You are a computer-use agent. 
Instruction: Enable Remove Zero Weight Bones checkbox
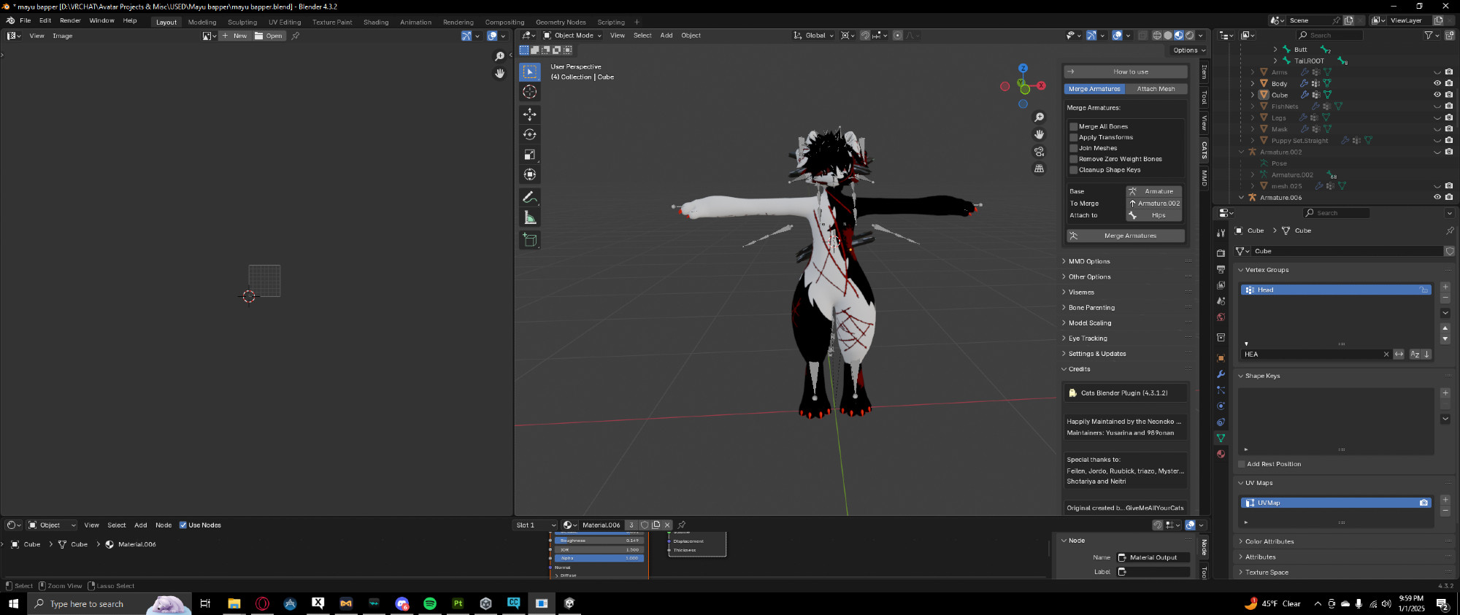tap(1074, 159)
